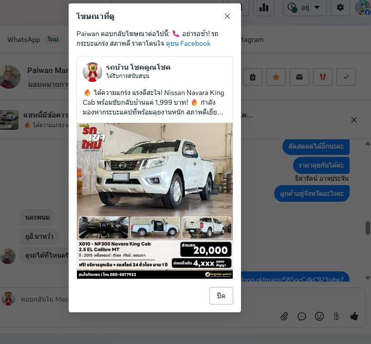The width and height of the screenshot is (371, 344).
Task: Open the availability status อยู่ dropdown
Action: [304, 8]
